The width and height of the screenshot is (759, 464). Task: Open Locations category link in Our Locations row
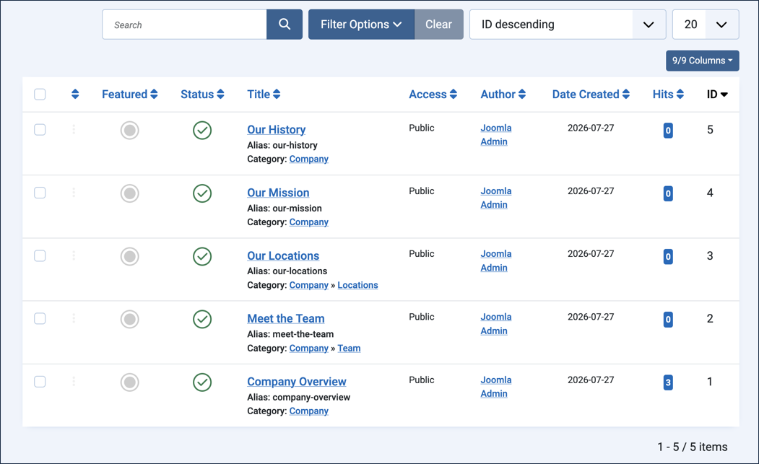pos(357,285)
